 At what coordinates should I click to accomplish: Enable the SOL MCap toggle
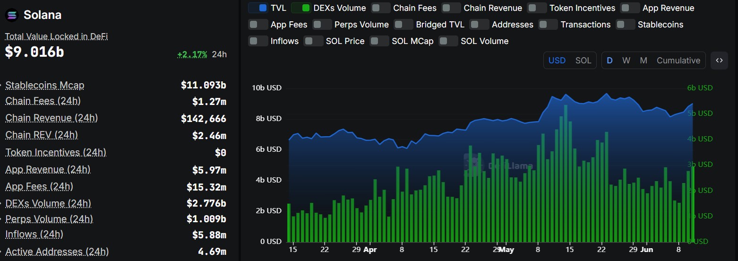(379, 41)
